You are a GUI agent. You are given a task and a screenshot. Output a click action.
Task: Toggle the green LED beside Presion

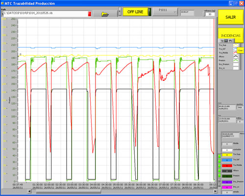click(220, 175)
